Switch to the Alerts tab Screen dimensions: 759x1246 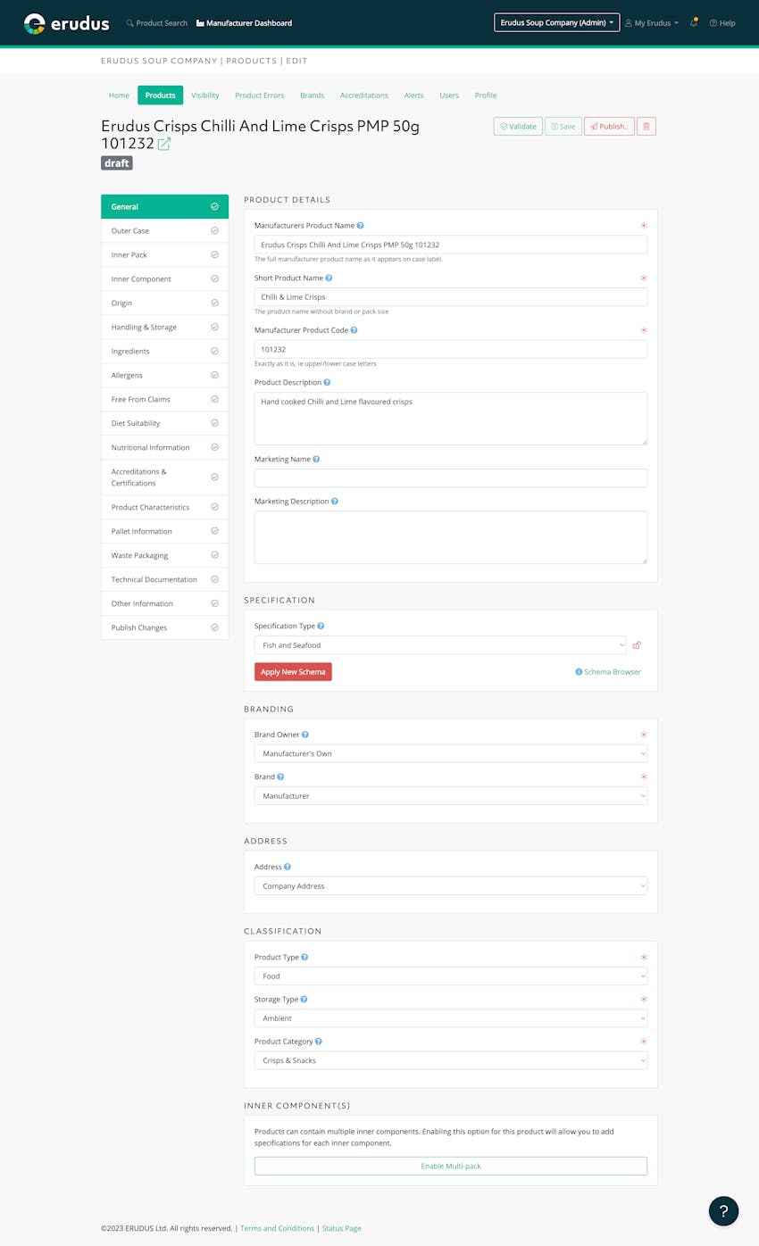pos(413,96)
